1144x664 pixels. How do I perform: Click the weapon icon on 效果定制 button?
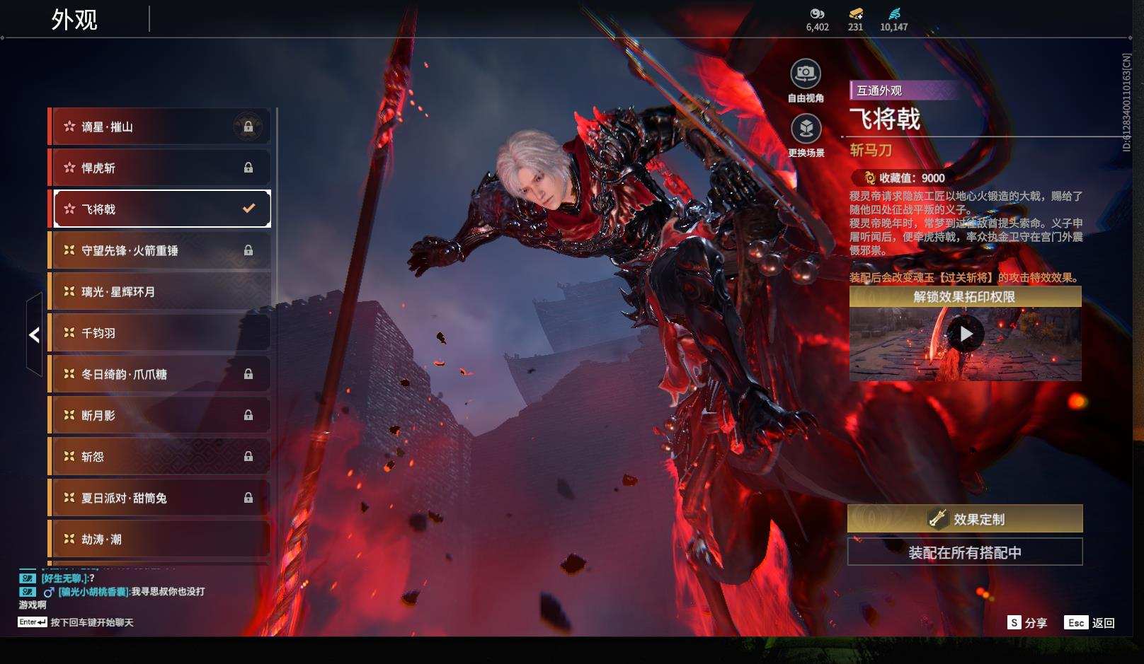click(x=938, y=518)
